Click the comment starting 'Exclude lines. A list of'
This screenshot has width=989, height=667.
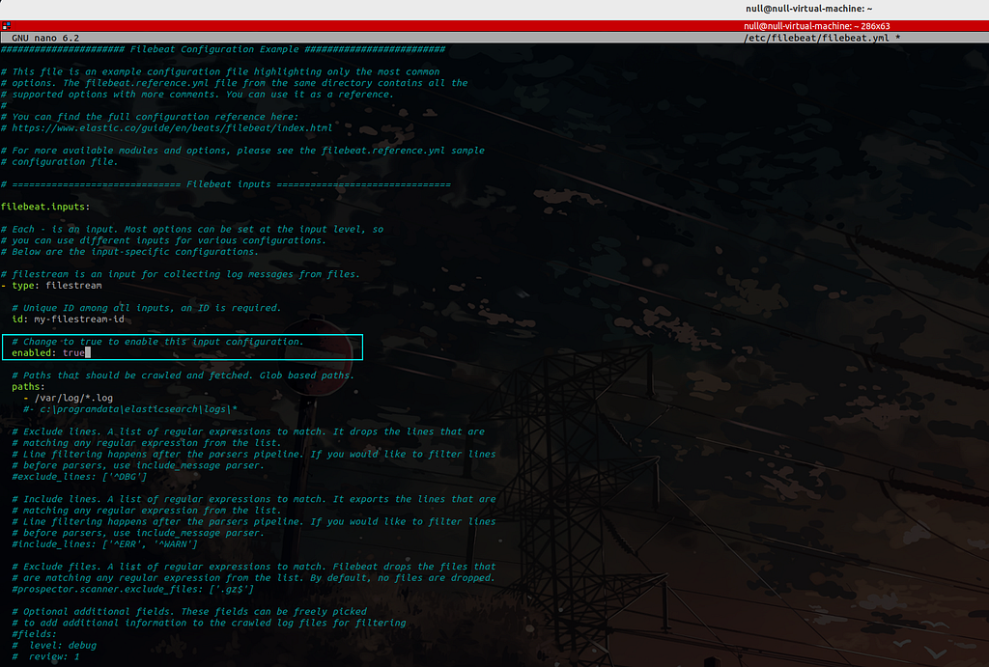(248, 432)
